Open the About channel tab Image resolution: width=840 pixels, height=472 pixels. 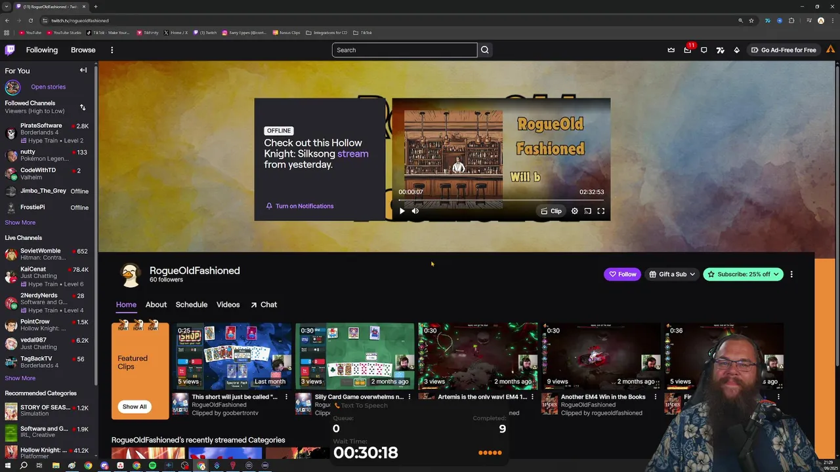click(156, 304)
